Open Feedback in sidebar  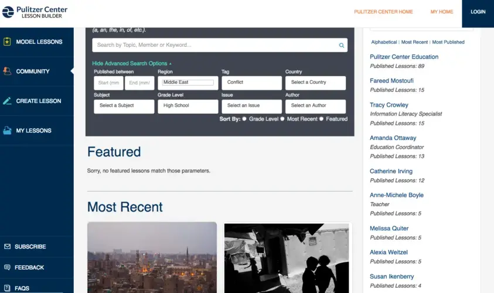coord(37,267)
